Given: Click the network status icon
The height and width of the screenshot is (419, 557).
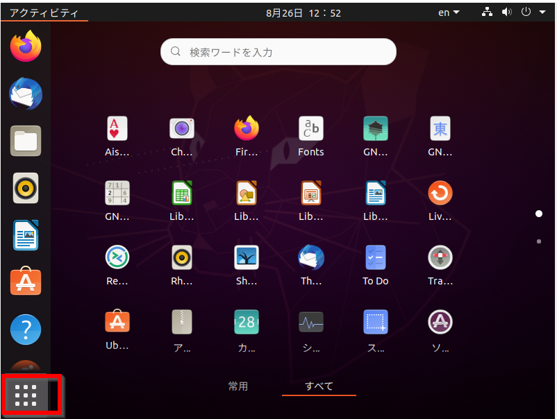Looking at the screenshot, I should (487, 12).
